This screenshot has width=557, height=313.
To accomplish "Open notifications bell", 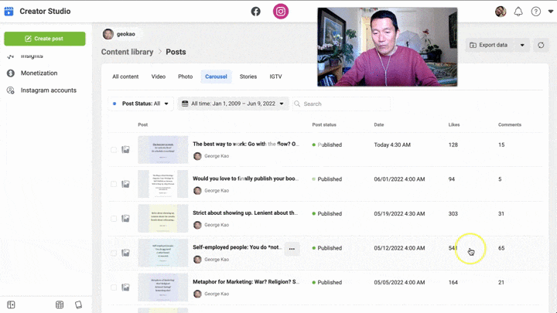I will (518, 12).
